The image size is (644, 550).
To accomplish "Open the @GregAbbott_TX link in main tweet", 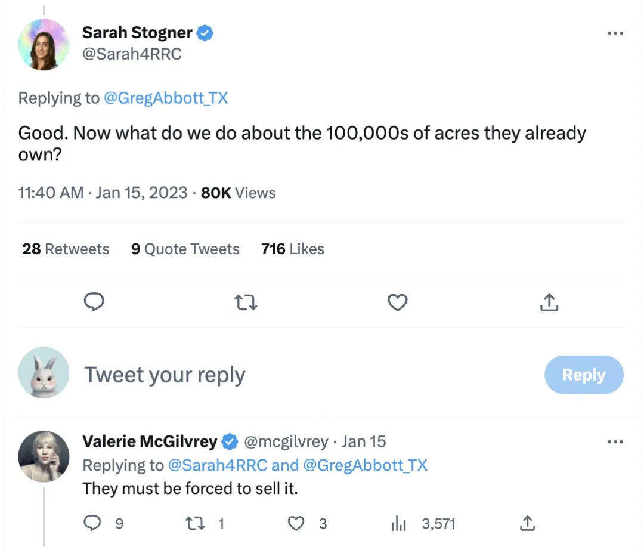I will [166, 98].
